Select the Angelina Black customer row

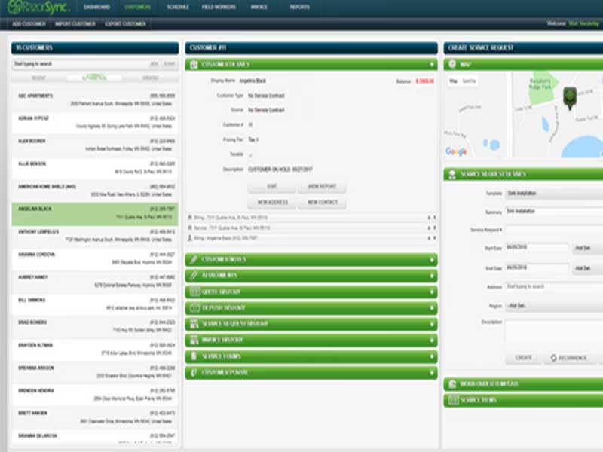(95, 214)
